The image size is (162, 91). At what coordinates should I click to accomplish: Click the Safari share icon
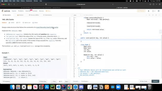pos(153,4)
